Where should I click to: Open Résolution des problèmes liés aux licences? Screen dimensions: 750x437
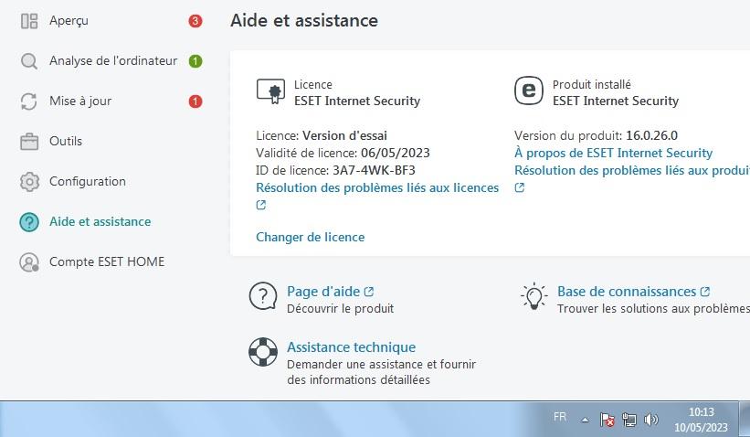(377, 187)
